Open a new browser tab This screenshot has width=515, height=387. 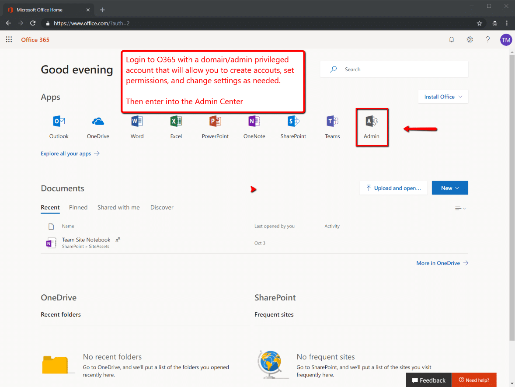click(x=102, y=10)
